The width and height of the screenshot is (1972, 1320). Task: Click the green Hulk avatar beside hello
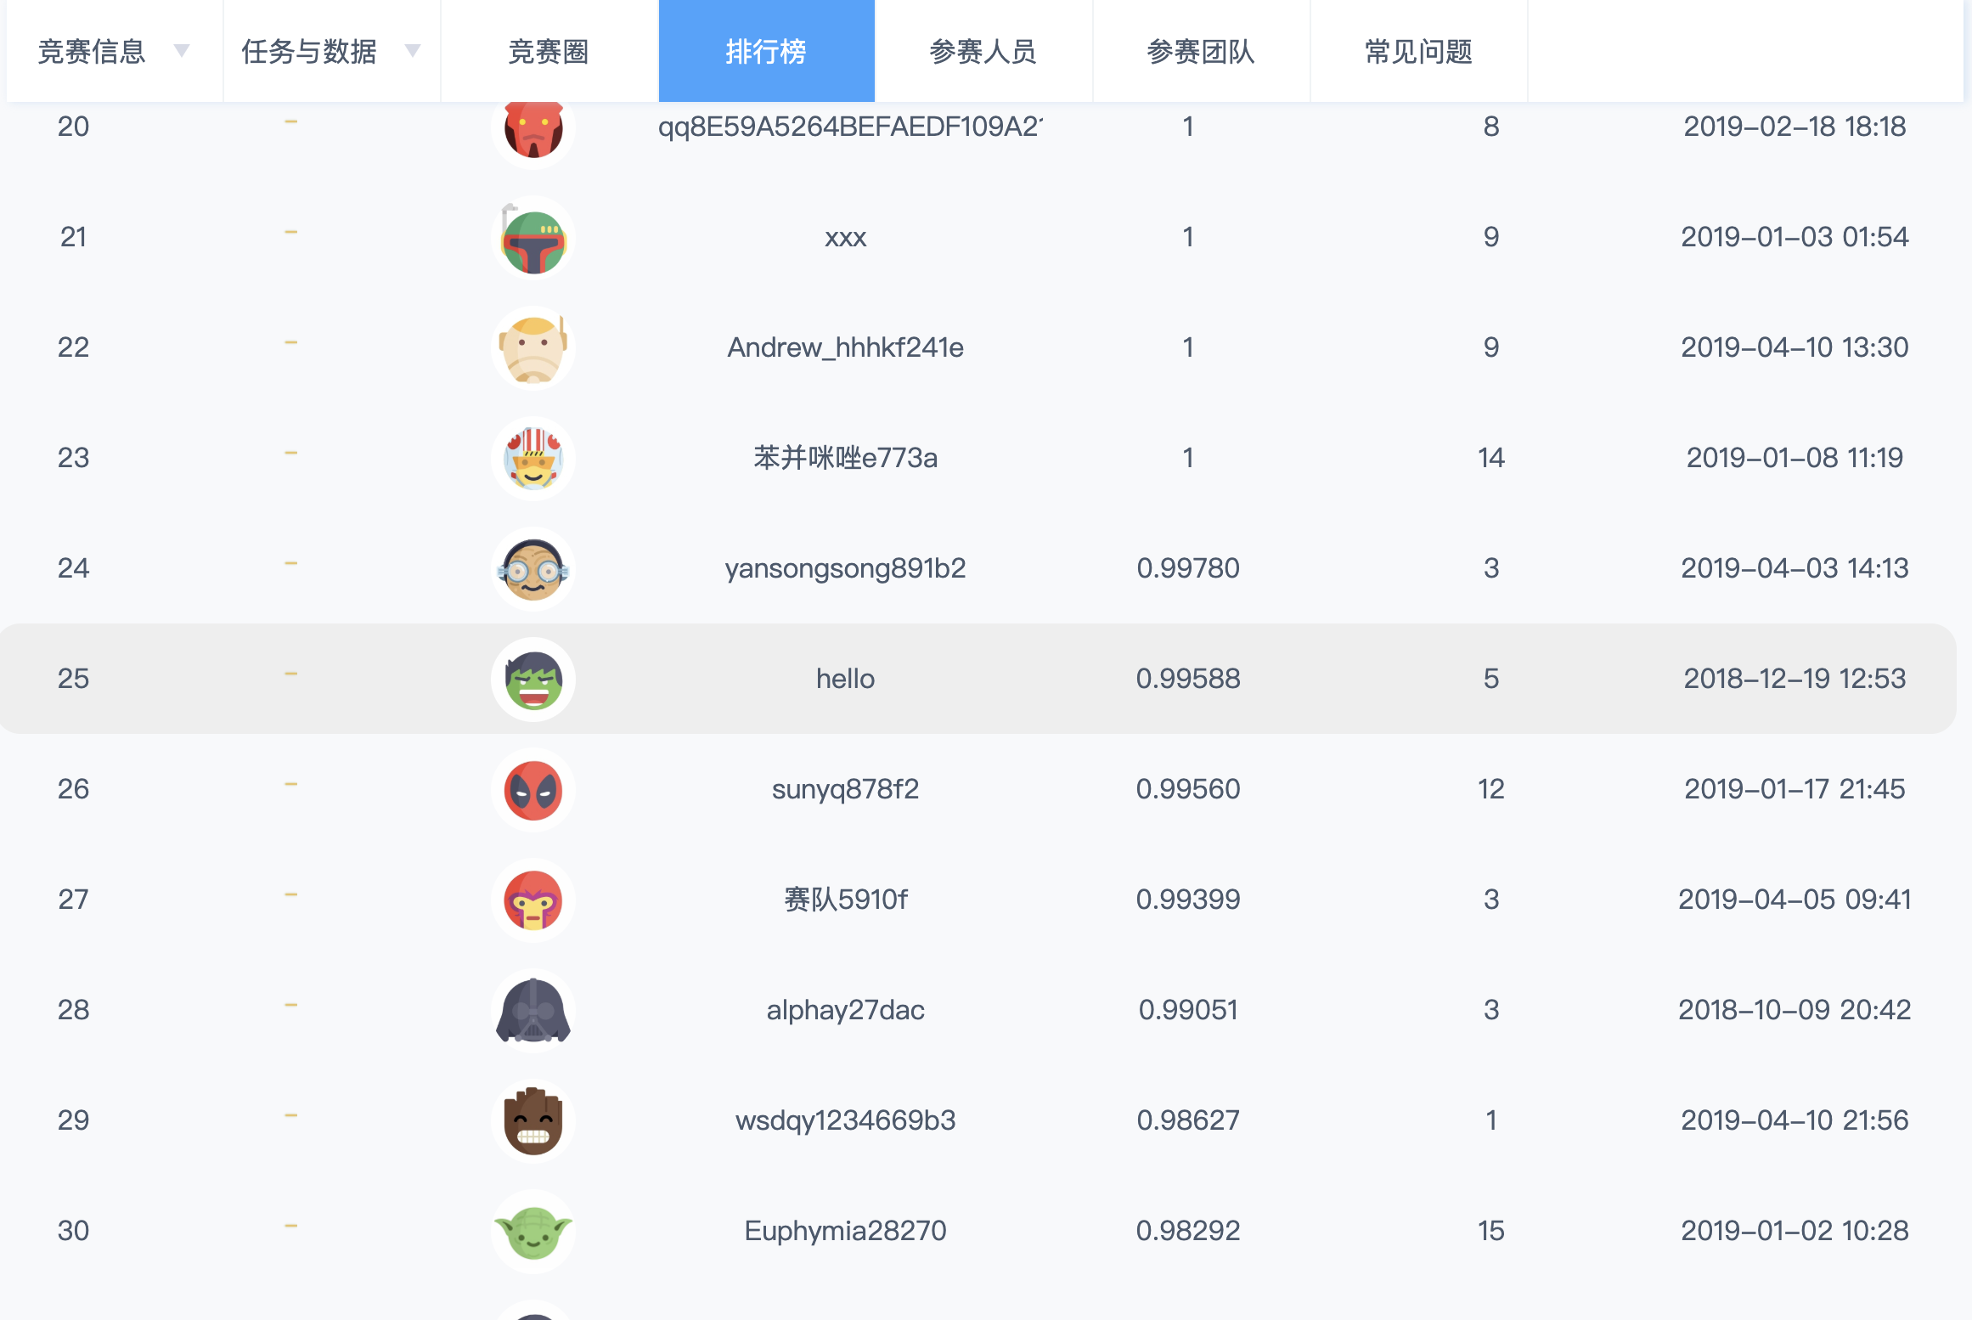point(533,680)
